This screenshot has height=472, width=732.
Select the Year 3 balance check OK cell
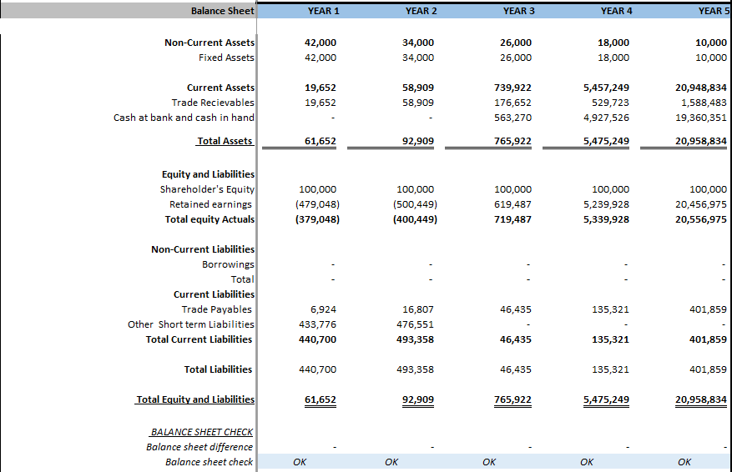pyautogui.click(x=489, y=461)
